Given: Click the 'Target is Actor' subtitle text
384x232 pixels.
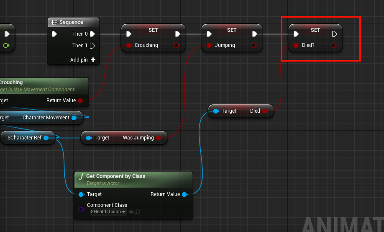Looking at the screenshot, I should pos(102,183).
